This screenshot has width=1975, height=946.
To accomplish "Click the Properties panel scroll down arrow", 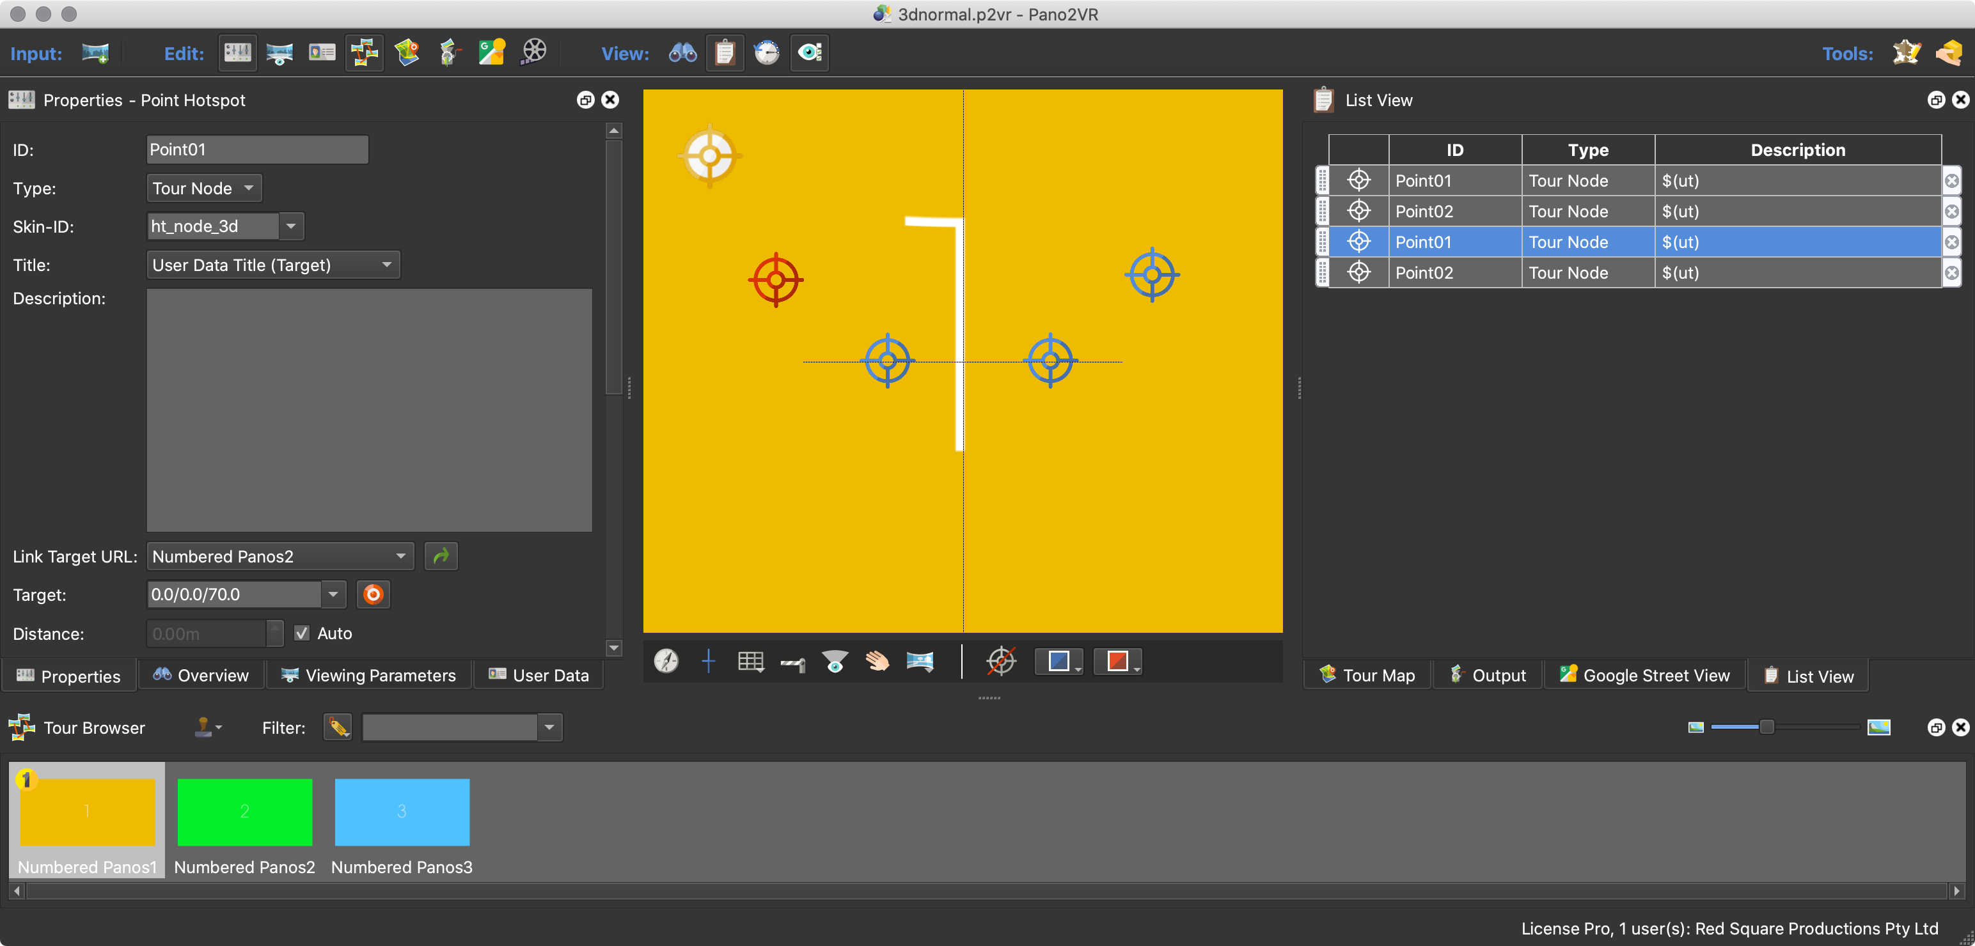I will (613, 648).
